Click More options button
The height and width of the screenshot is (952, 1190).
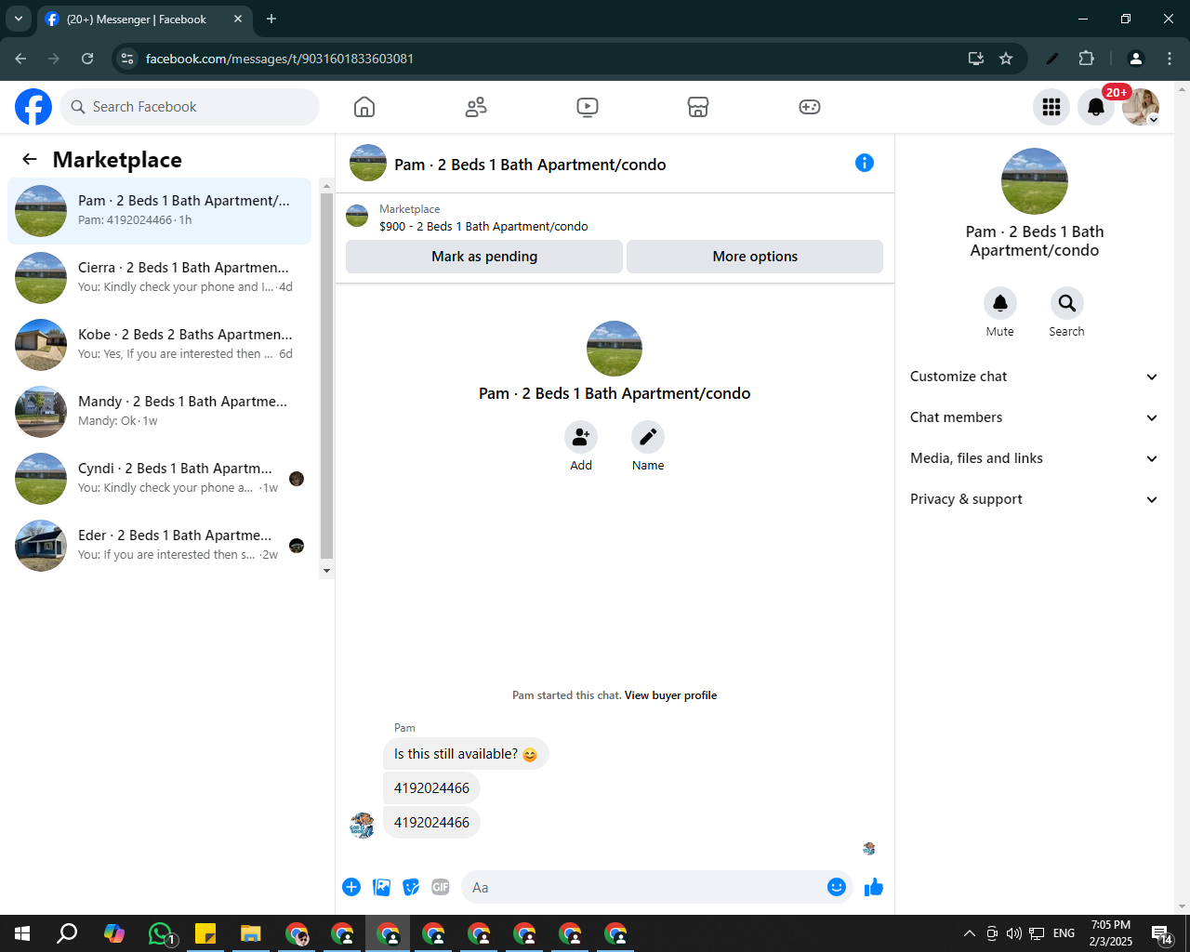755,257
